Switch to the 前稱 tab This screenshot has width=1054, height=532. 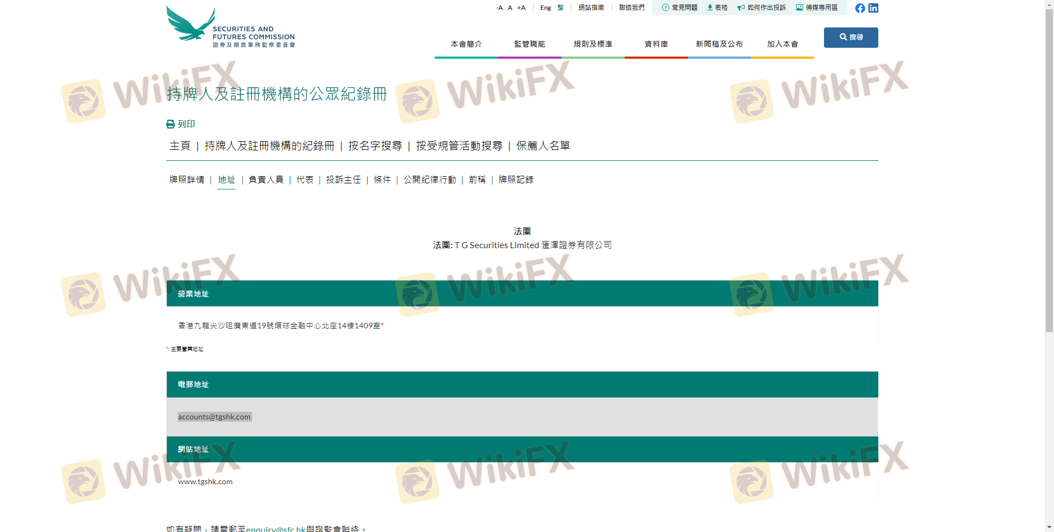tap(477, 180)
